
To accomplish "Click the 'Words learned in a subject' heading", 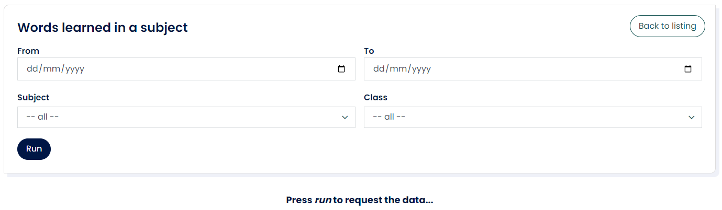I will (103, 28).
